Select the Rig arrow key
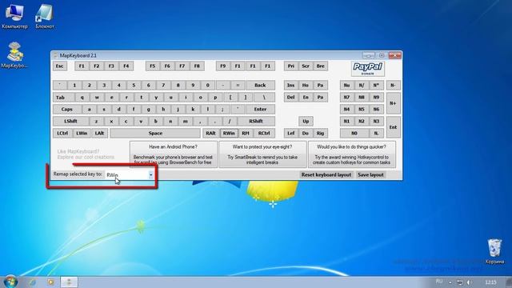Screen dimensions: 512x288 pyautogui.click(x=320, y=134)
